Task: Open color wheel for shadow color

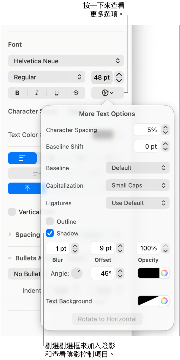Action: [164, 273]
